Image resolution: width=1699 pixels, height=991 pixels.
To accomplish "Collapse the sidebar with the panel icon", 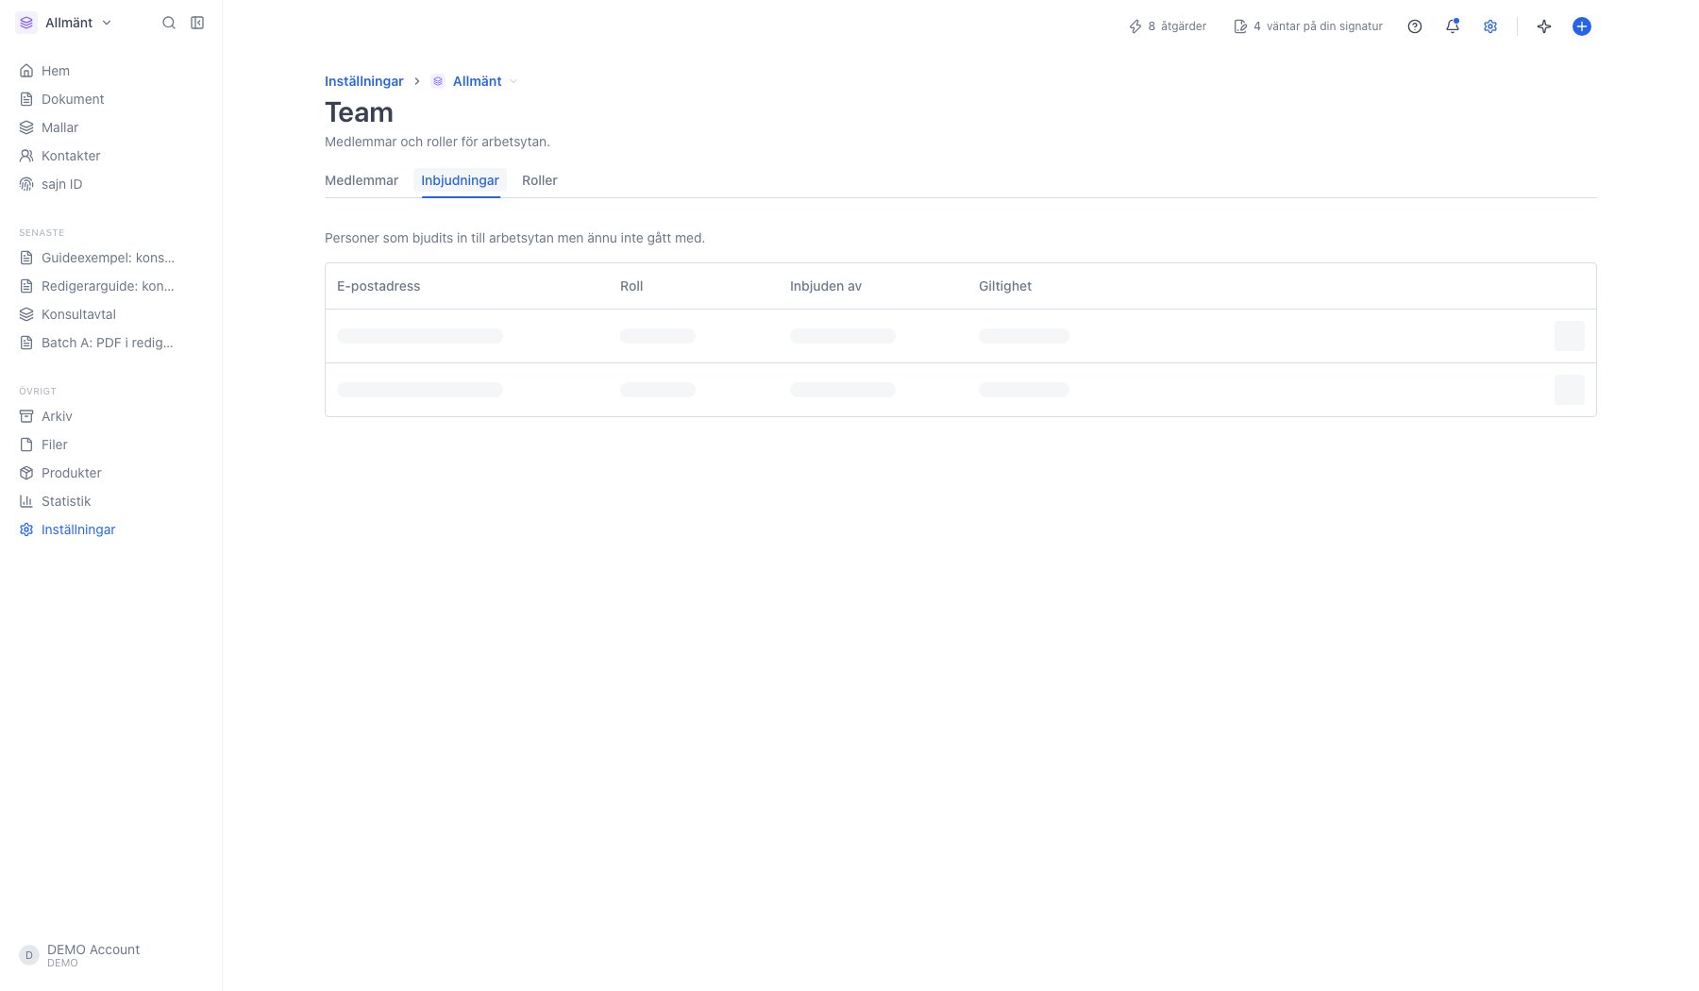I will pyautogui.click(x=197, y=23).
